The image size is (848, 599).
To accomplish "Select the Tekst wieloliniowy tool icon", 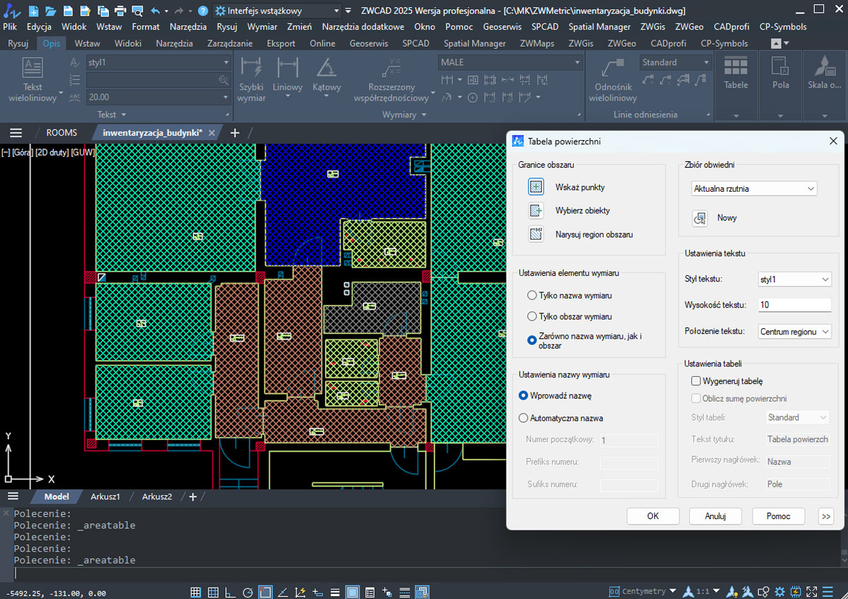I will coord(33,69).
